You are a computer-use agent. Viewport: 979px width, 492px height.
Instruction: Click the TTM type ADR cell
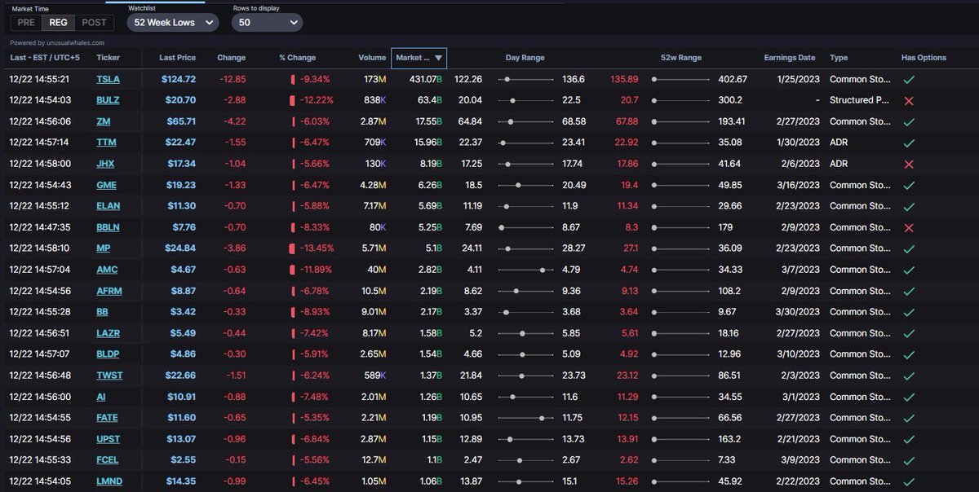pos(839,143)
